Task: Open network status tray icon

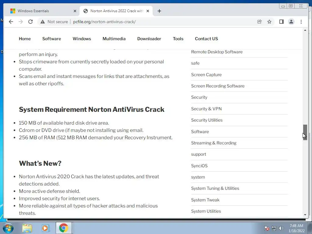Action: (274, 228)
